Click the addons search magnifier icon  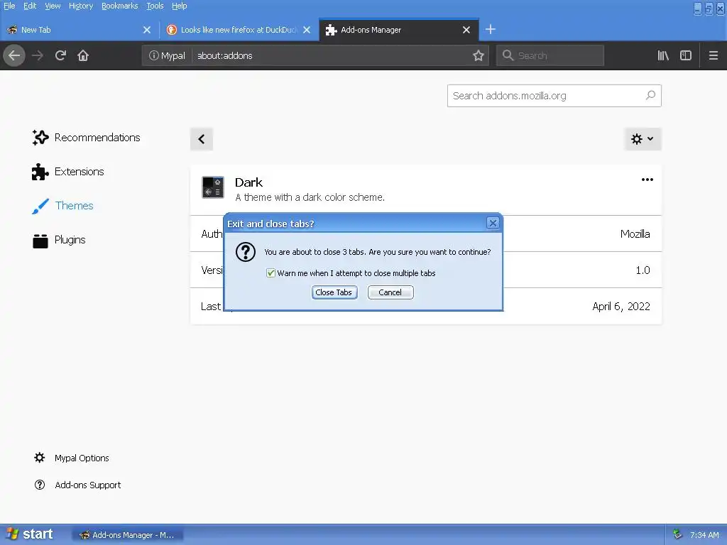click(x=650, y=96)
